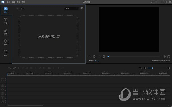Play the preview video
The height and width of the screenshot is (107, 172).
click(95, 57)
